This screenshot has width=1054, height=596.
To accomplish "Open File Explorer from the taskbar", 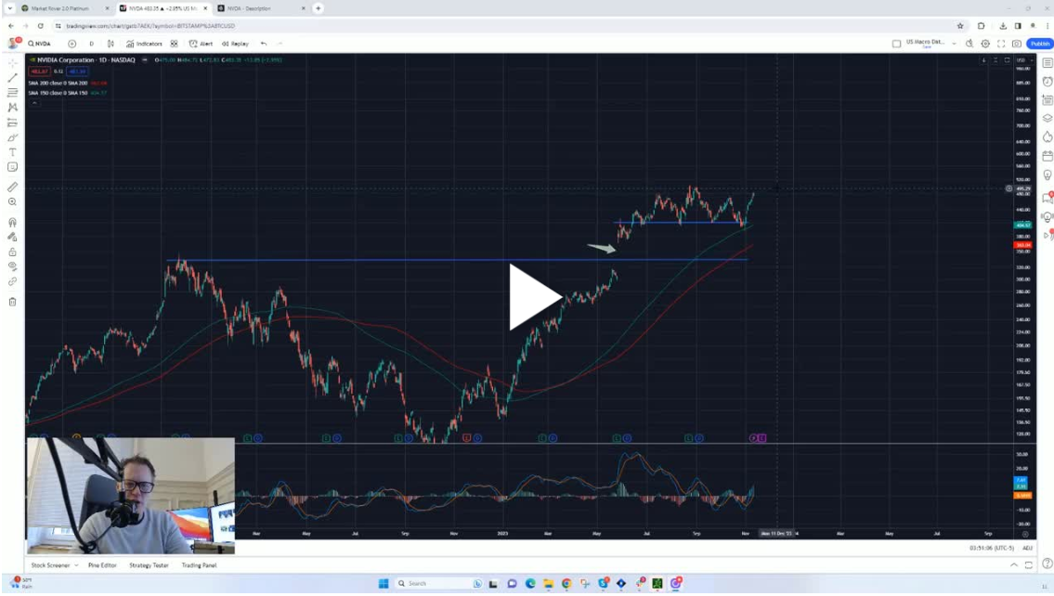I will click(x=549, y=583).
